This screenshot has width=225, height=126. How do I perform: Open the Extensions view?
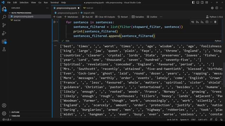tap(4, 41)
